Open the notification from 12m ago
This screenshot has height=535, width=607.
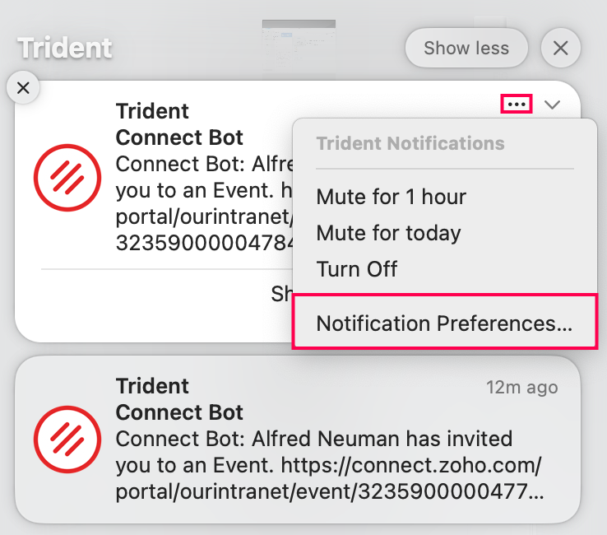pyautogui.click(x=298, y=440)
